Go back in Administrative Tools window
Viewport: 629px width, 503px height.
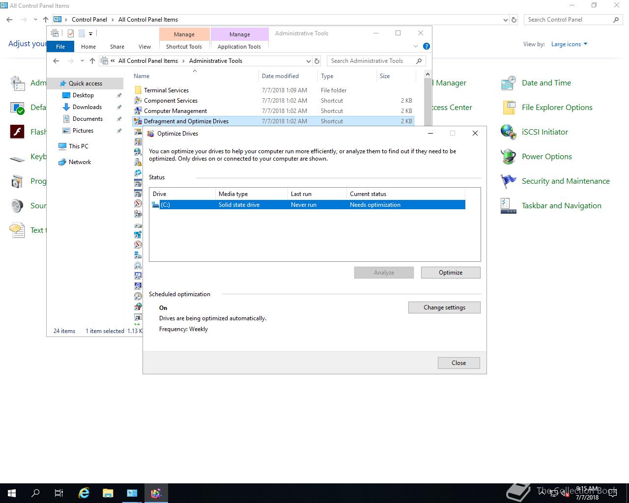pos(56,61)
